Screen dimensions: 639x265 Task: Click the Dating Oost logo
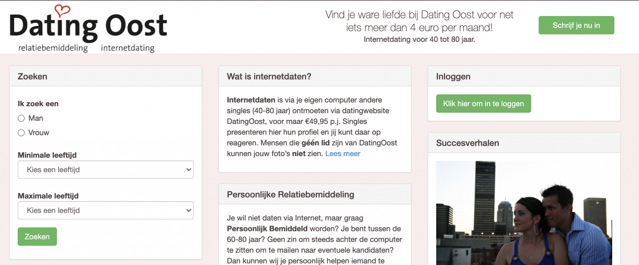(x=88, y=28)
